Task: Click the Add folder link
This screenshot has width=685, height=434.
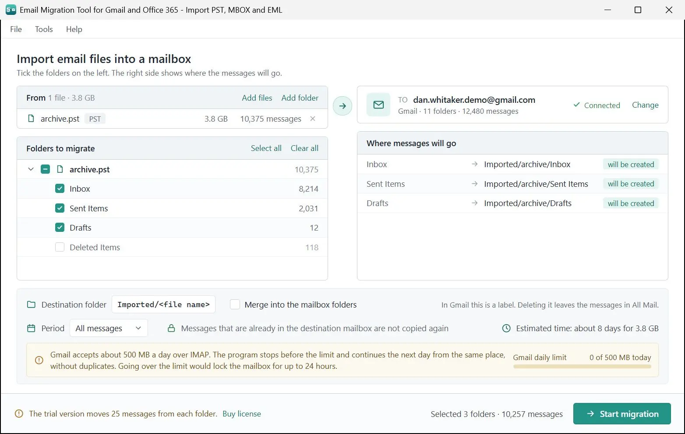Action: pyautogui.click(x=300, y=98)
